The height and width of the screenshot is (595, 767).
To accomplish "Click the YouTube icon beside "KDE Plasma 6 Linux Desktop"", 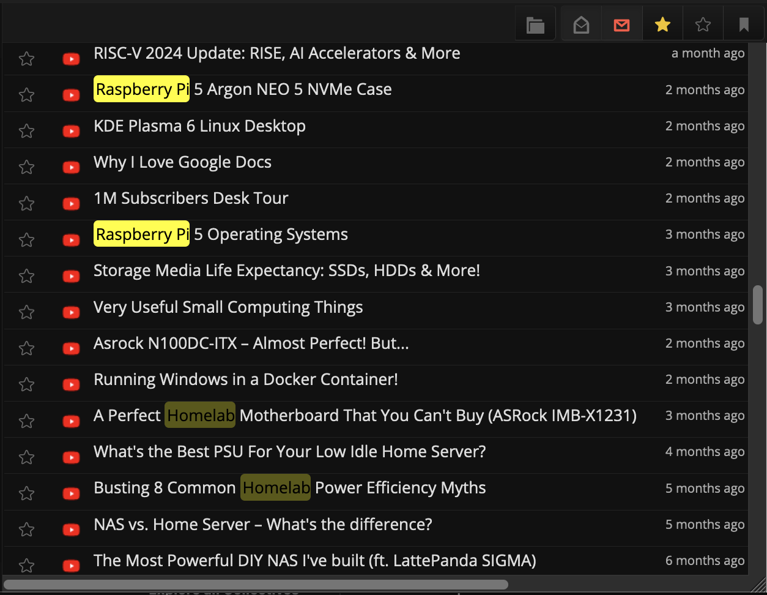I will (x=71, y=131).
